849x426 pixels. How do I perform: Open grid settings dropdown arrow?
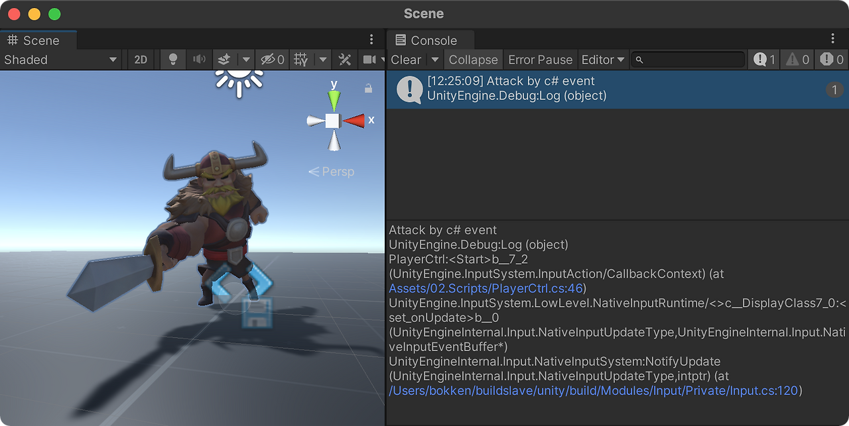(x=322, y=60)
